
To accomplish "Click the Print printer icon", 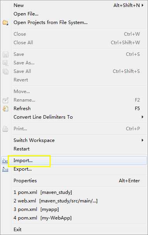I will [x=5, y=129].
